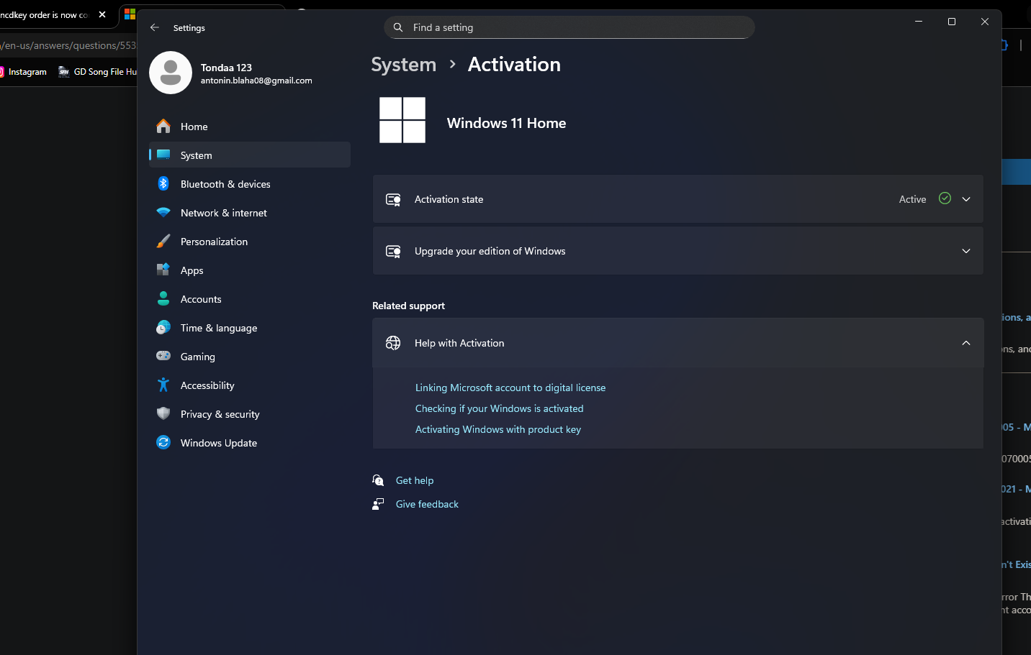Select the System category in the sidebar

[249, 155]
